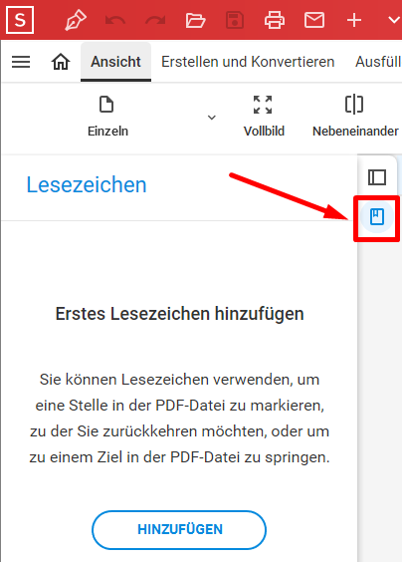Open the hamburger menu
This screenshot has width=402, height=562.
21,62
